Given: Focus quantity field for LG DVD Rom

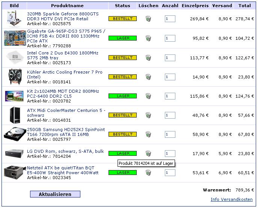Looking at the screenshot, I should [170, 154].
